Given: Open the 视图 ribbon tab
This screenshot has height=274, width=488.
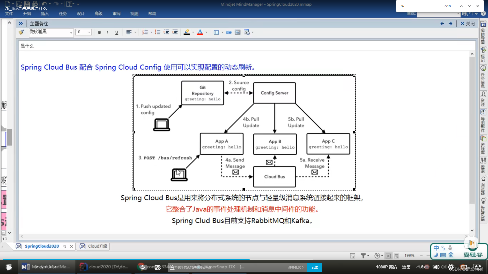Looking at the screenshot, I should click(x=134, y=14).
